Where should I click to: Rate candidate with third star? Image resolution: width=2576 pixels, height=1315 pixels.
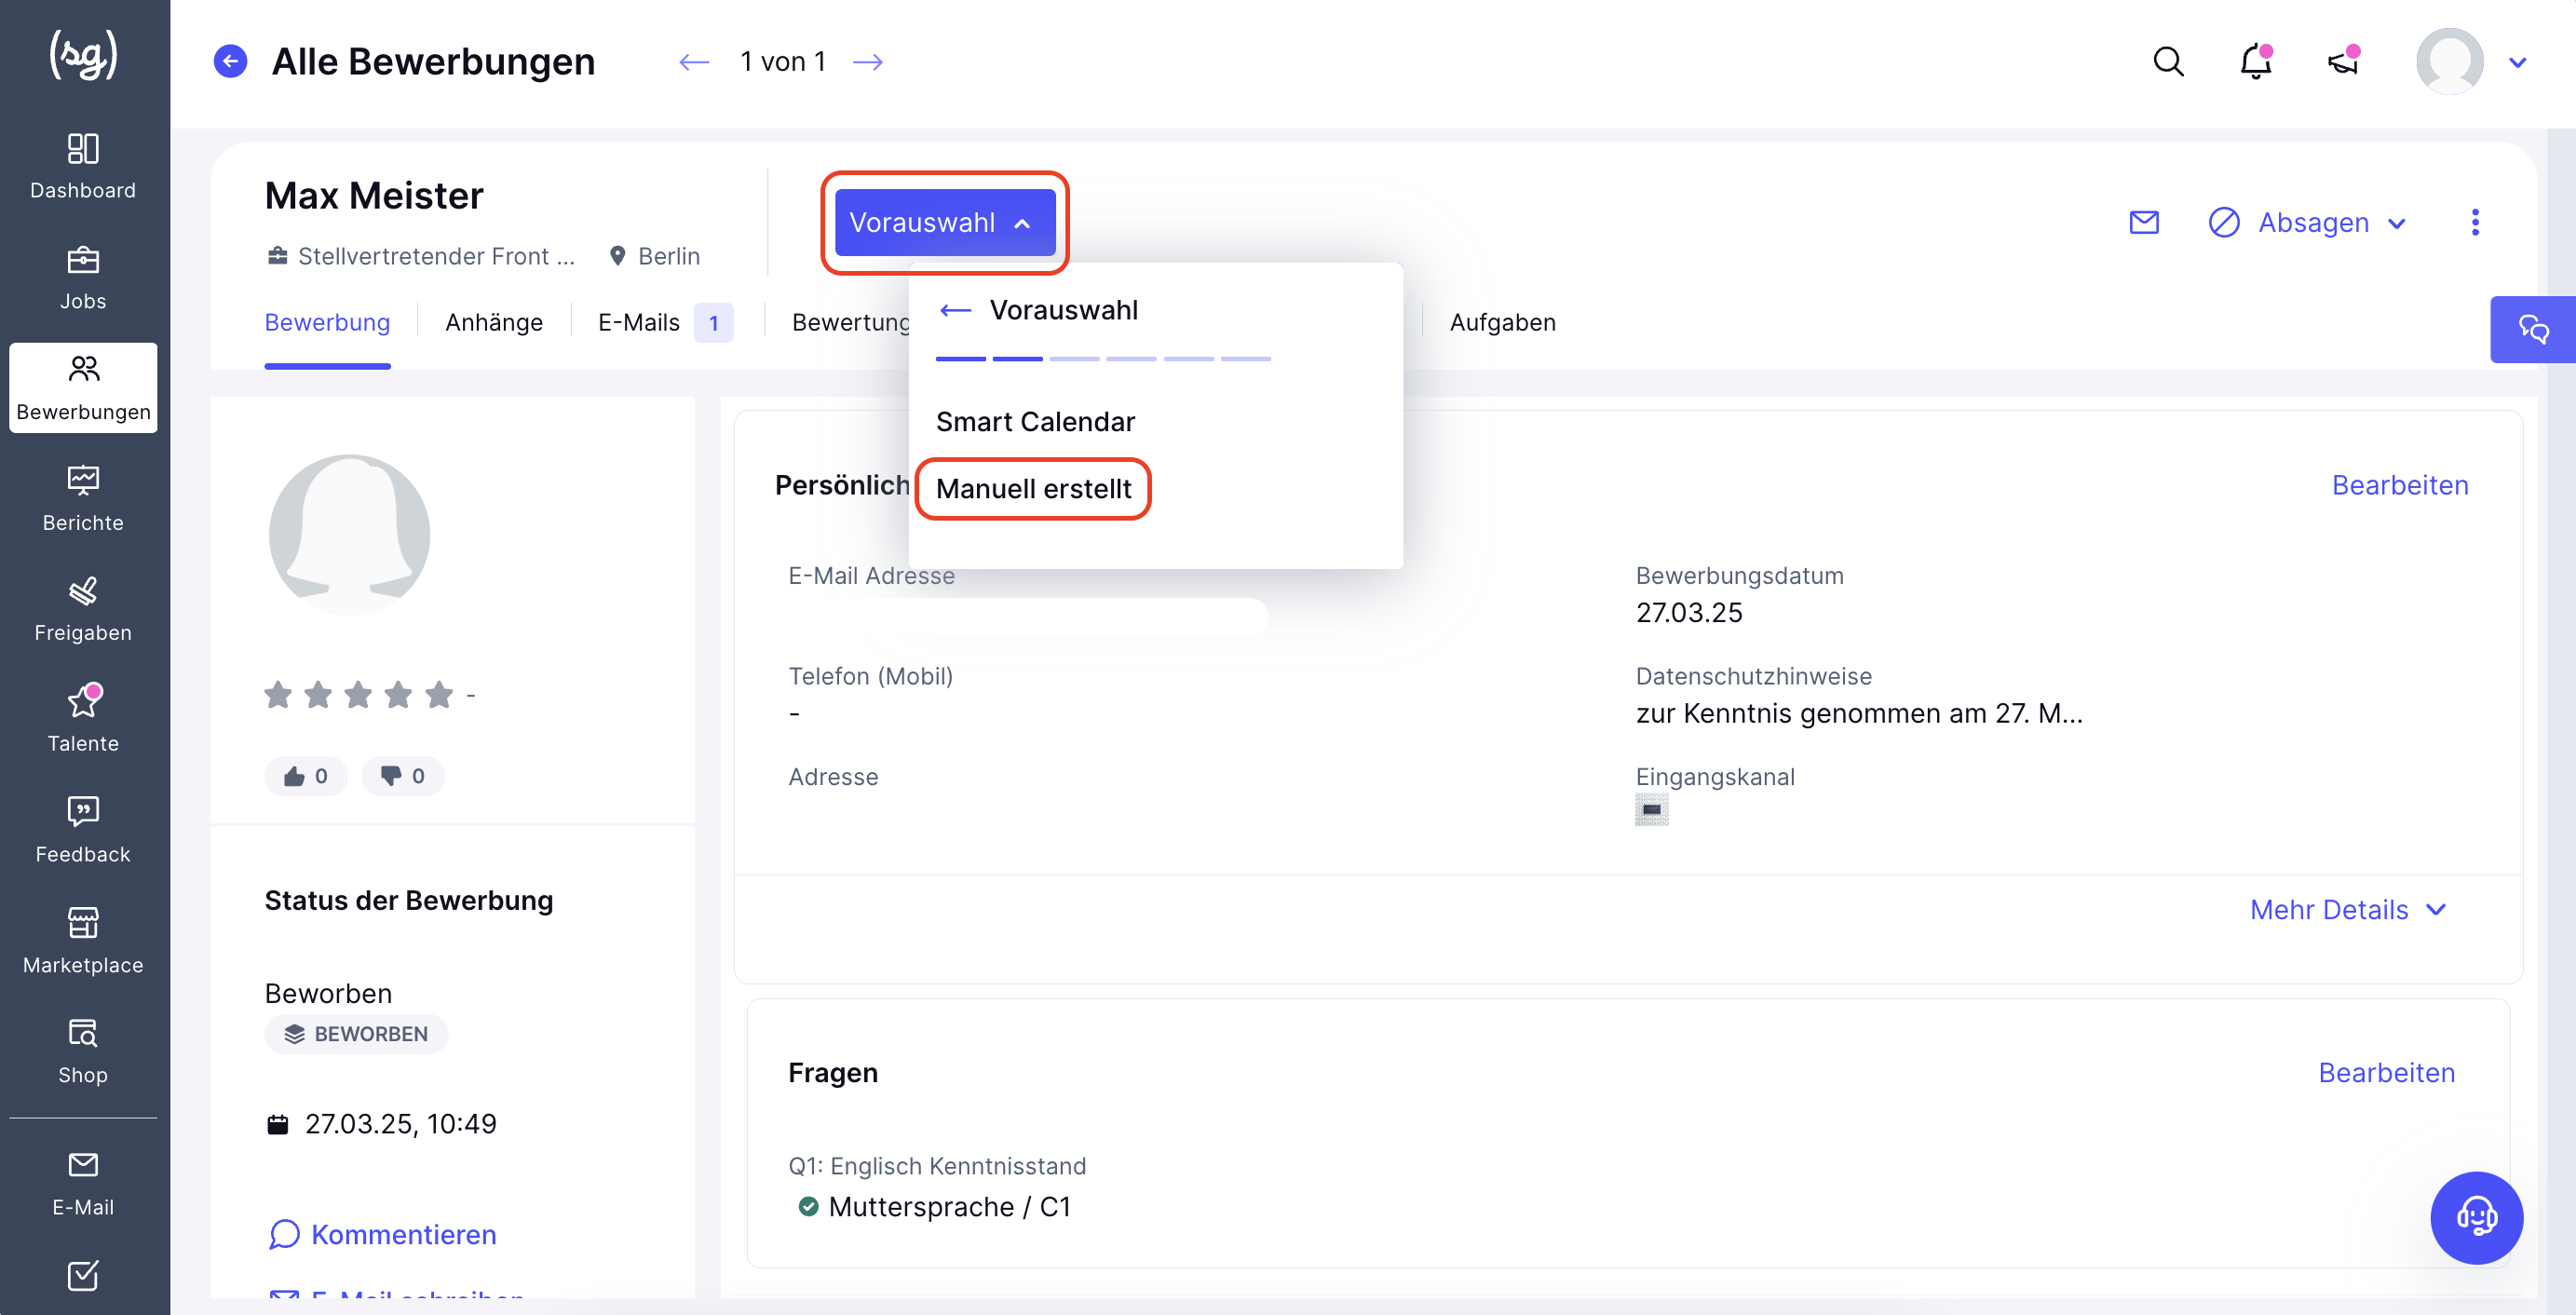pos(358,694)
